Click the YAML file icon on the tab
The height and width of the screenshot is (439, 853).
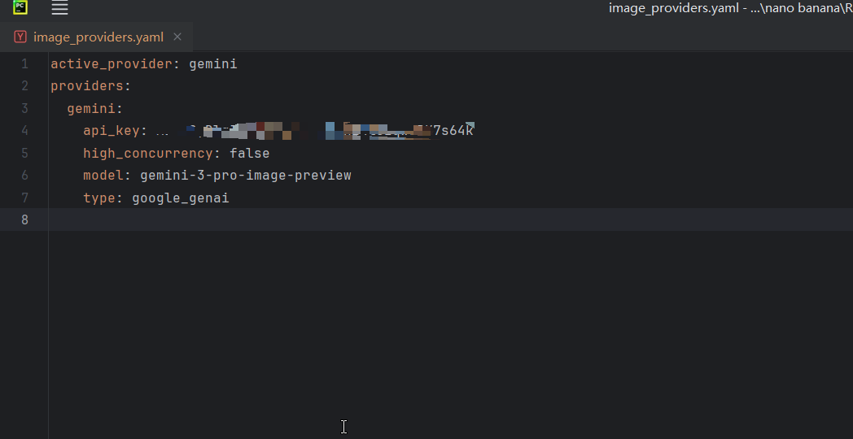click(x=20, y=37)
